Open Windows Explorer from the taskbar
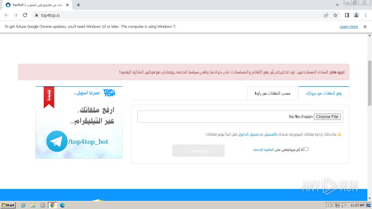The width and height of the screenshot is (372, 209). click(33, 205)
